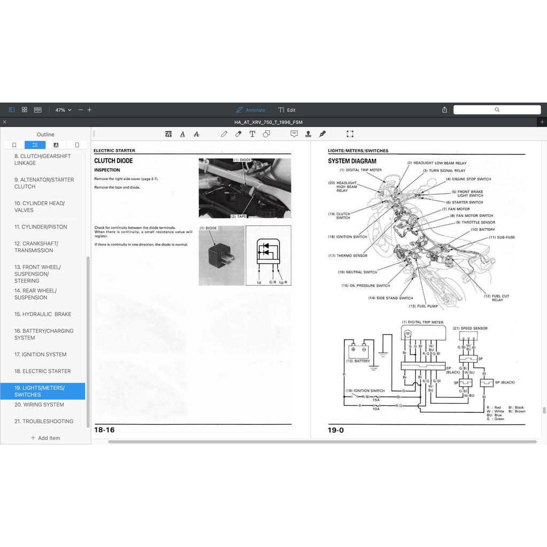The height and width of the screenshot is (547, 547).
Task: Click Add Item in outline
Action: [x=45, y=438]
